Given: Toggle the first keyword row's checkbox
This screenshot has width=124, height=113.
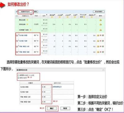Looking at the screenshot, I should (17, 35).
